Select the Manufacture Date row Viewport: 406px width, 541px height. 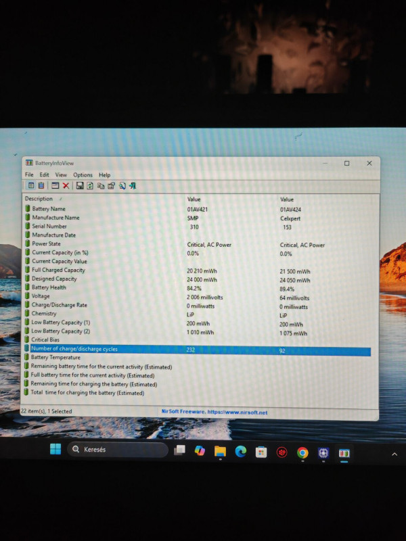click(x=198, y=235)
